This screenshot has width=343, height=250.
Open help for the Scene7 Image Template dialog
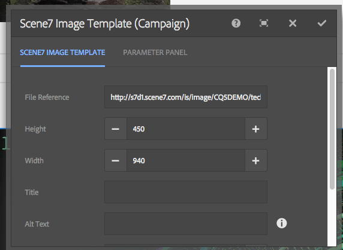[236, 23]
